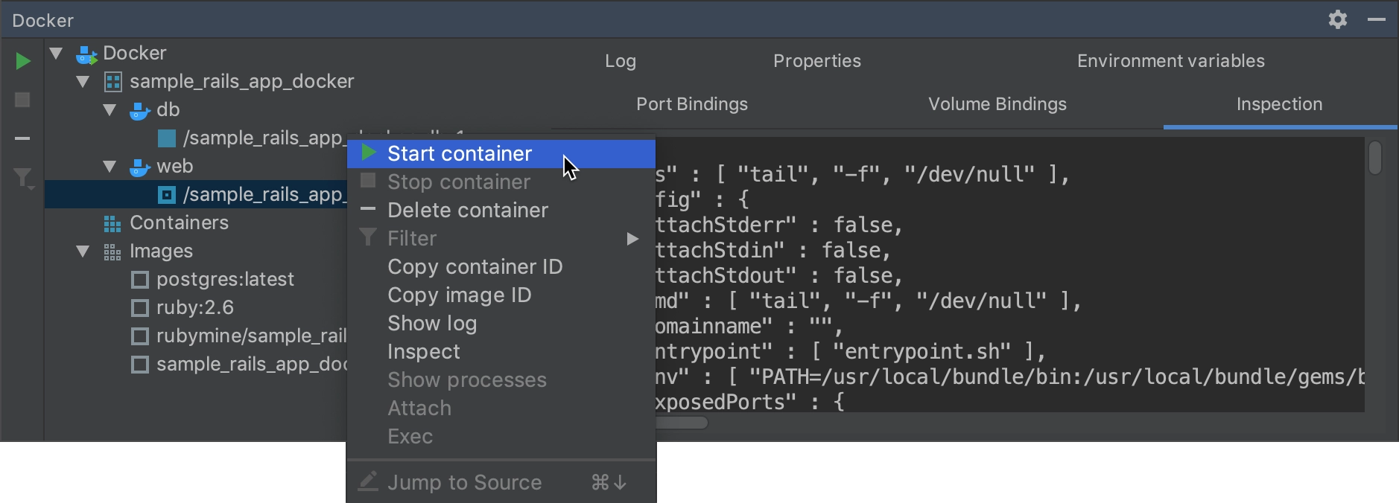The image size is (1399, 503).
Task: Select the postgres:latest image
Action: click(225, 280)
